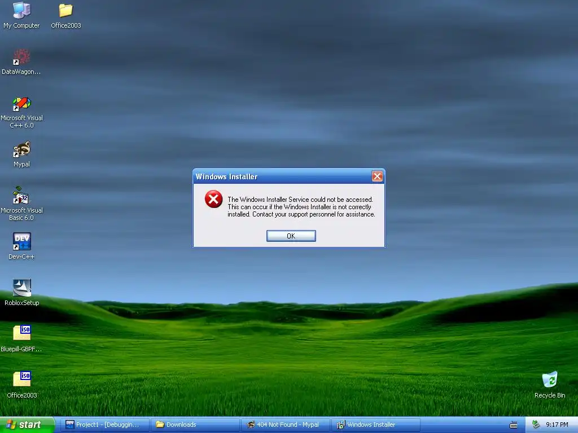Switch to Project1 Debugging taskbar button
The width and height of the screenshot is (578, 433).
tap(104, 425)
